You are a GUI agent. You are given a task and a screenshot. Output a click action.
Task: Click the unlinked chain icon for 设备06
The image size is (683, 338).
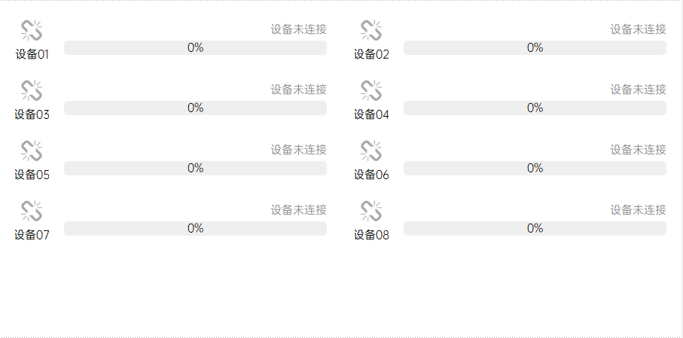click(x=371, y=151)
